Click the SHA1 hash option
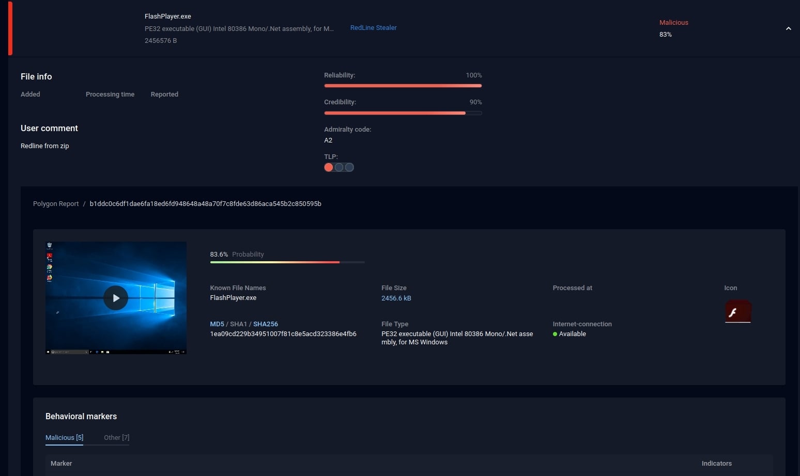 (238, 324)
